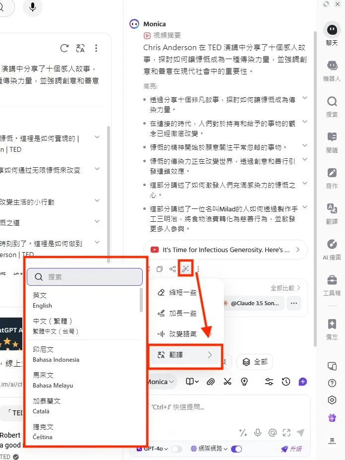Click the @ mention icon in chat box
This screenshot has width=345, height=460.
click(x=272, y=432)
